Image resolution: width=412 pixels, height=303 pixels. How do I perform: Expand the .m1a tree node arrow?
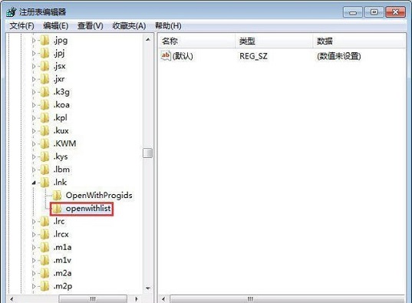tap(34, 247)
